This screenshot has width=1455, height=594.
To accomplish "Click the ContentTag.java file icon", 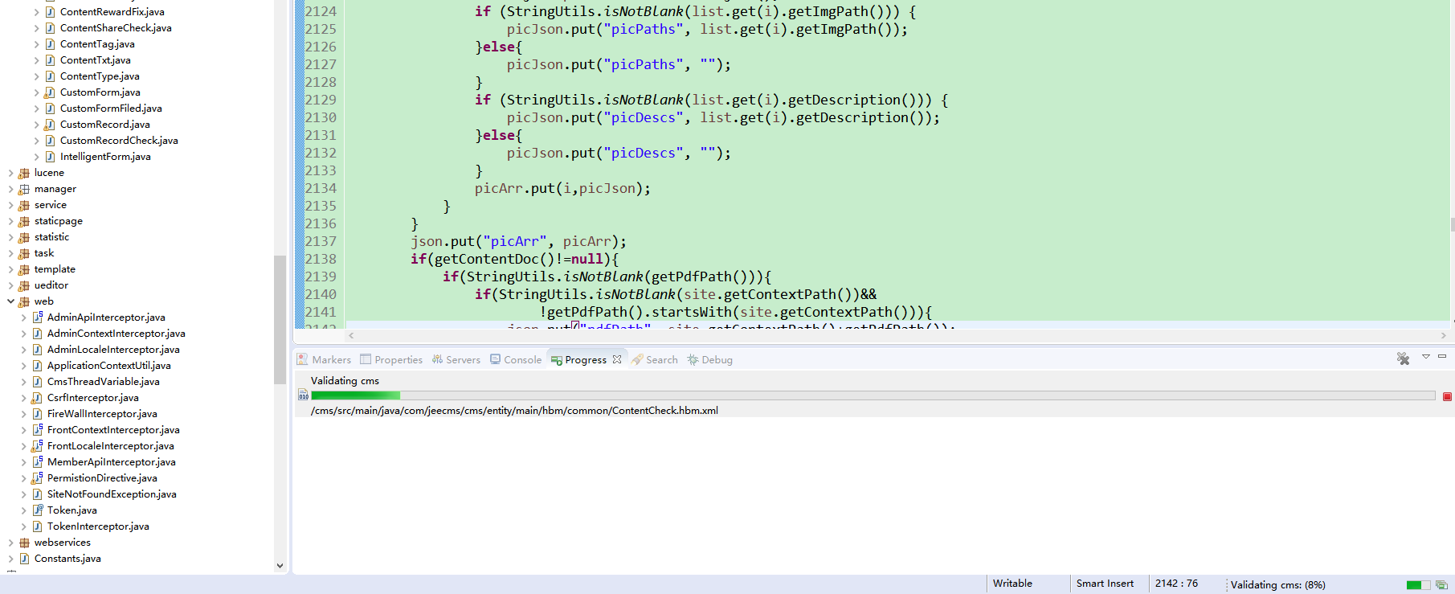I will [50, 44].
